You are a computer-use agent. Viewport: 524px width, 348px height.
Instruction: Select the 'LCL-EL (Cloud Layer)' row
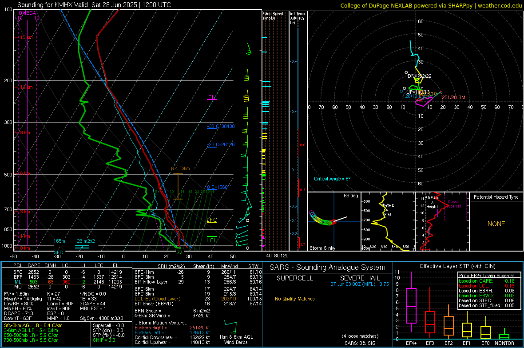click(198, 299)
